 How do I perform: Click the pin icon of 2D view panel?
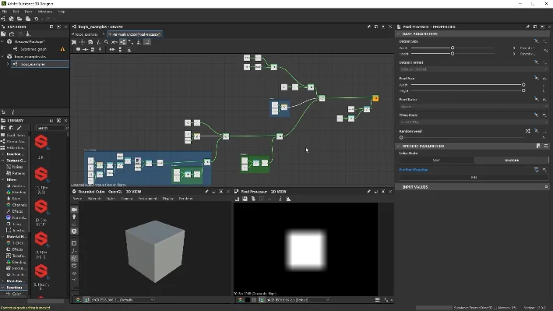(368, 191)
